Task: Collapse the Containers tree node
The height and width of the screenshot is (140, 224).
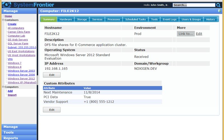Action: pyautogui.click(x=3, y=20)
